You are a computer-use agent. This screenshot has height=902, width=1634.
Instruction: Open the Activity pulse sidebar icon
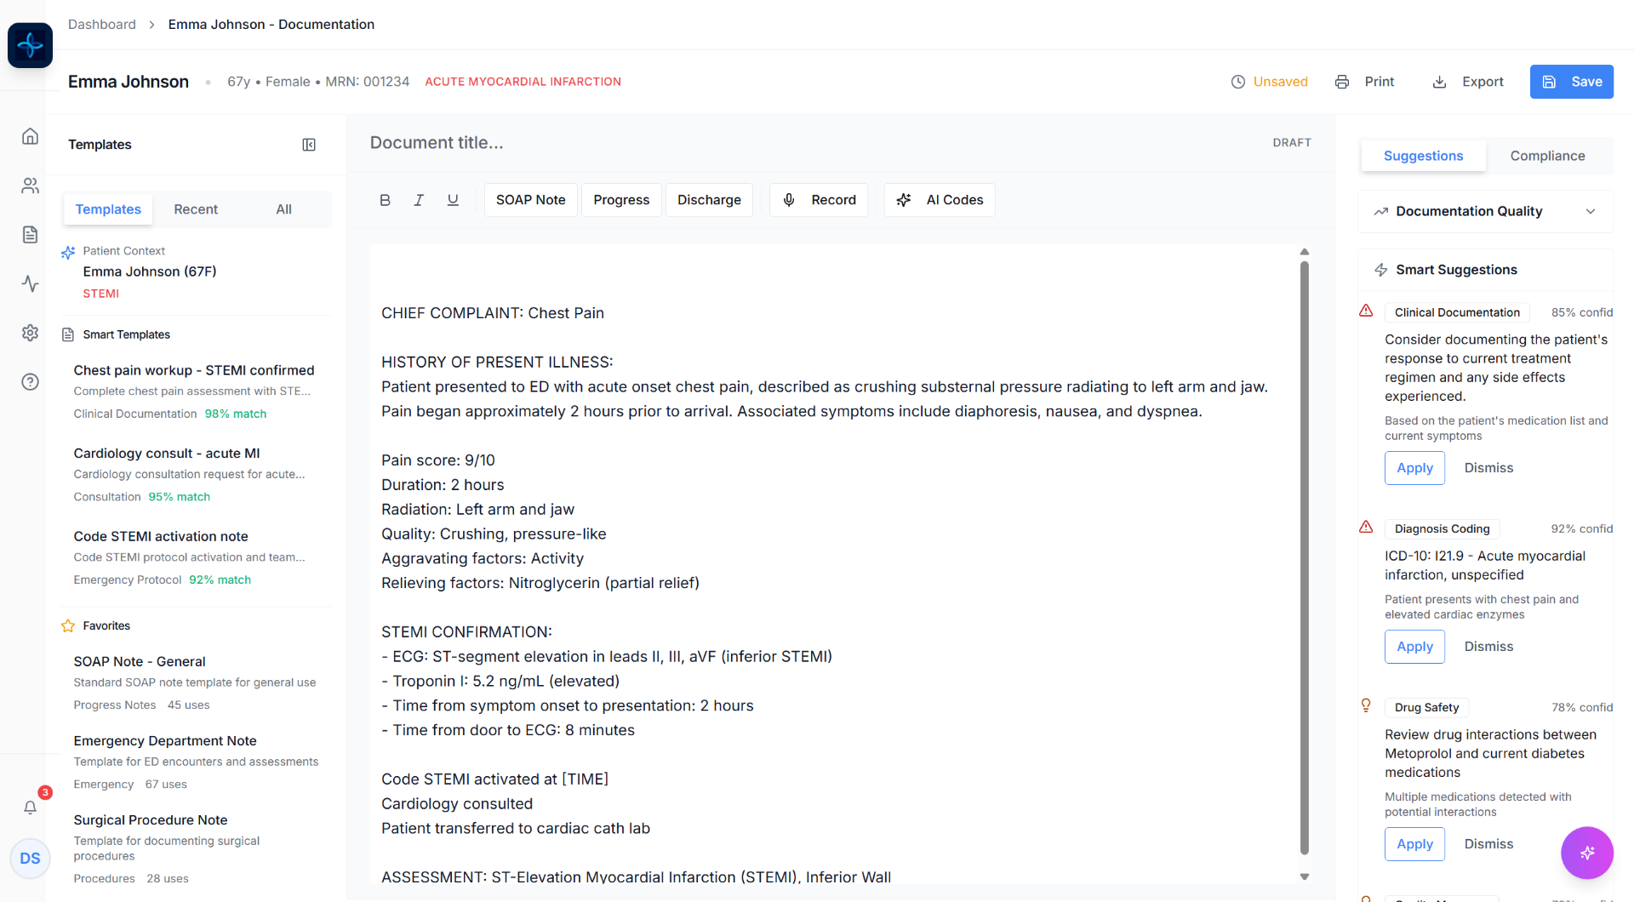pyautogui.click(x=30, y=283)
